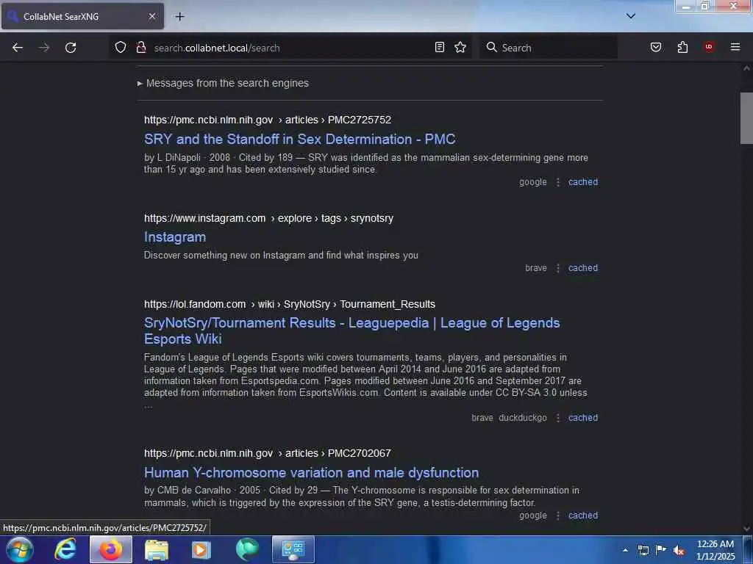Open the Pocket save icon

tap(656, 47)
